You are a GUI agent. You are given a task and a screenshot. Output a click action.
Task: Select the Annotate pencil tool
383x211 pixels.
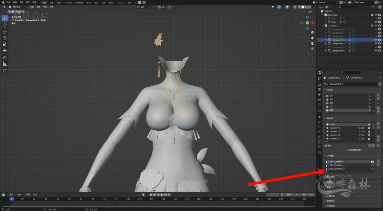point(4,58)
